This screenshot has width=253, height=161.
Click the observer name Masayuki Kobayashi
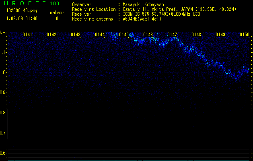click(x=144, y=4)
